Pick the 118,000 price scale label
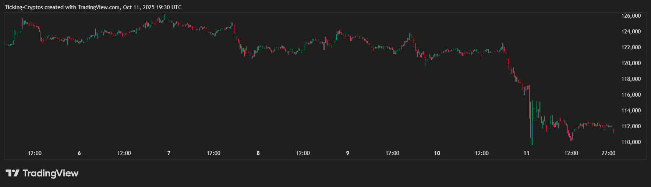 click(631, 79)
